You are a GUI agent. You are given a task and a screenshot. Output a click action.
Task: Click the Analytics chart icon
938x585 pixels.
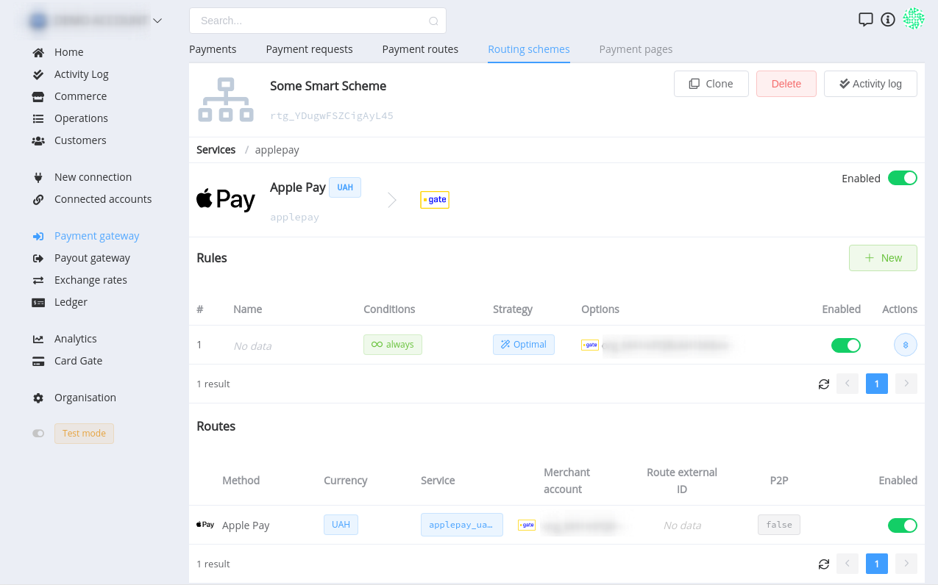click(38, 339)
